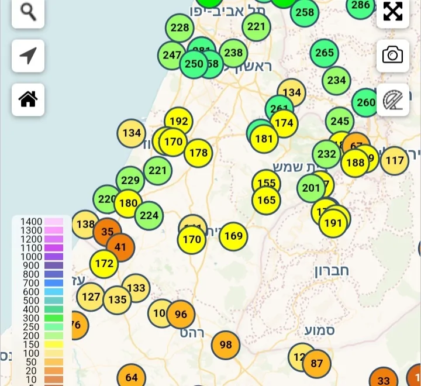Tap the navigation arrow locate button
Image resolution: width=421 pixels, height=386 pixels.
click(27, 56)
